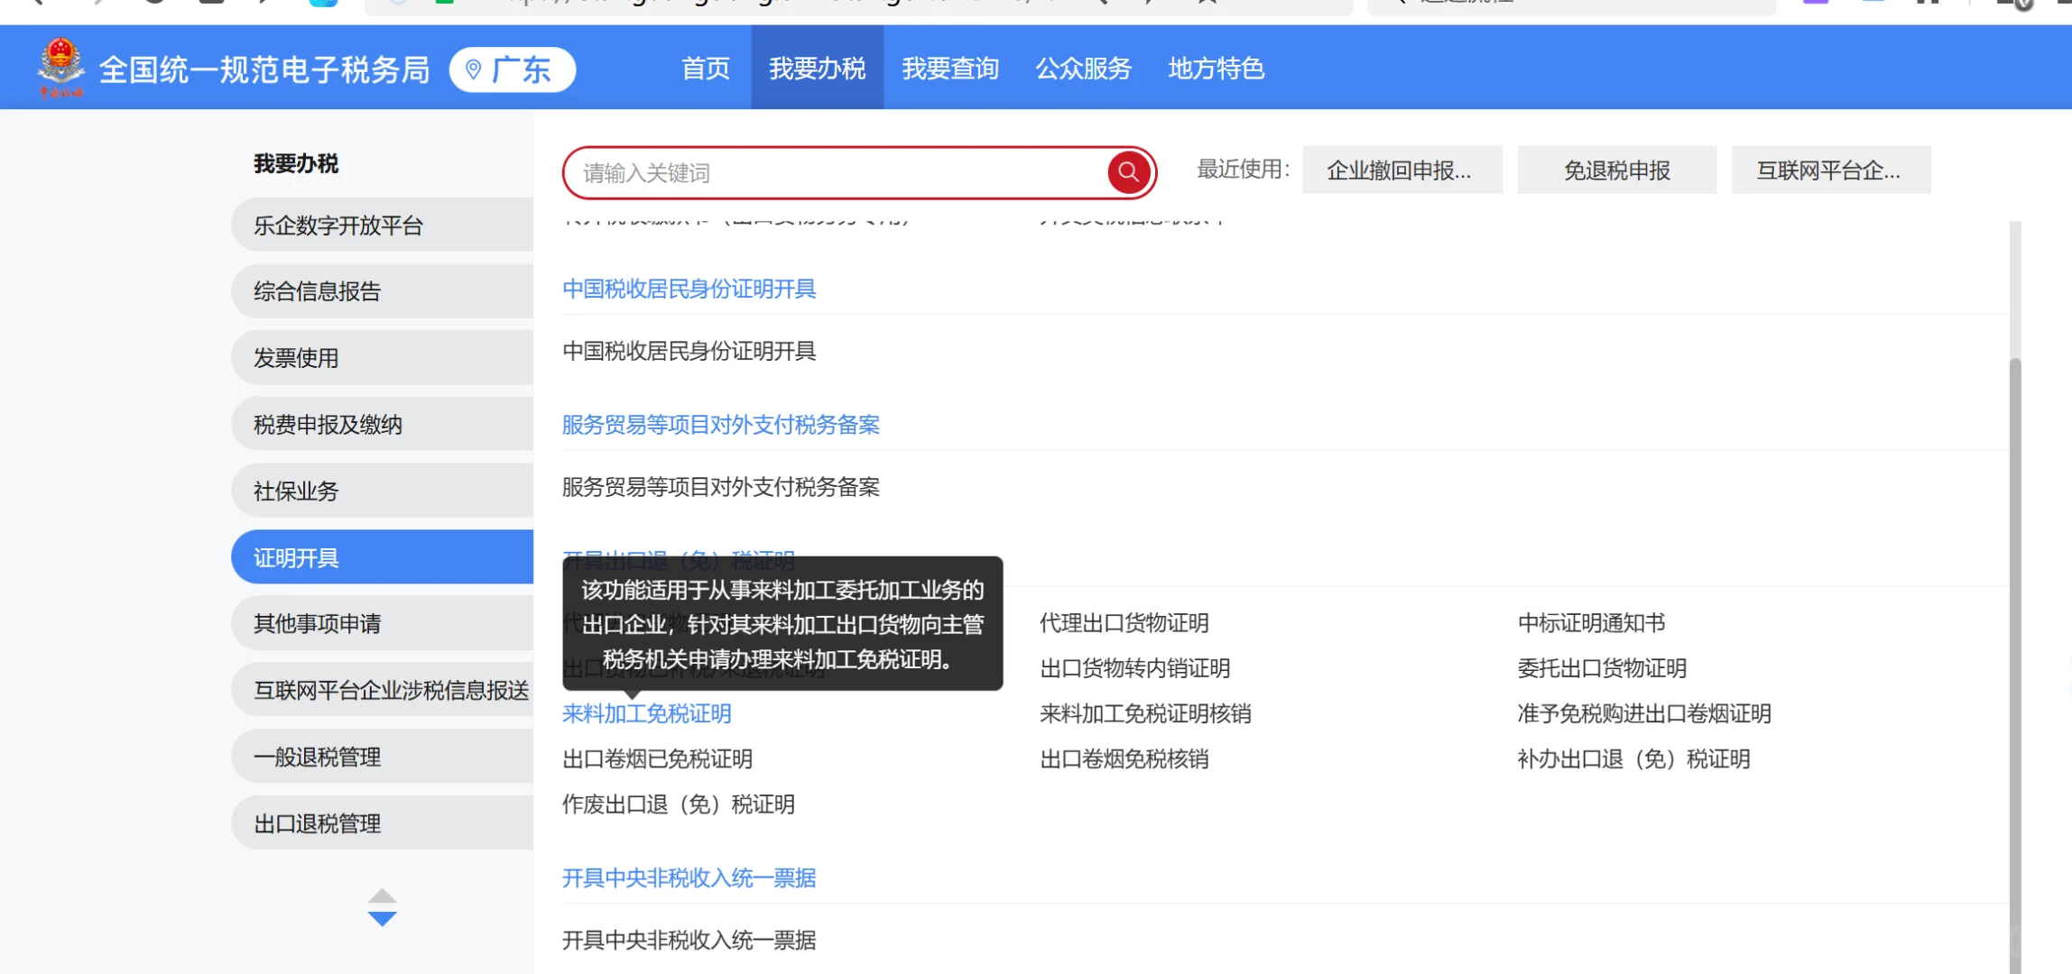Click the page reload icon
The height and width of the screenshot is (974, 2072).
[154, 2]
